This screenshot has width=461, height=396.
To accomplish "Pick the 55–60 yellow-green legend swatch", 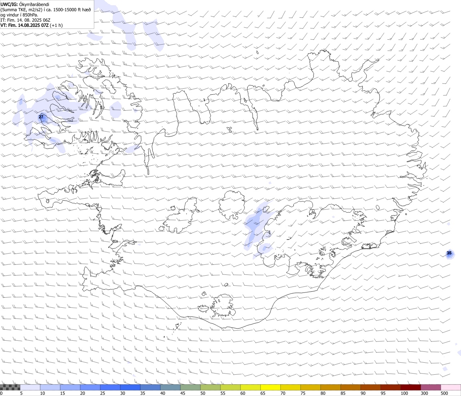I will pos(230,387).
